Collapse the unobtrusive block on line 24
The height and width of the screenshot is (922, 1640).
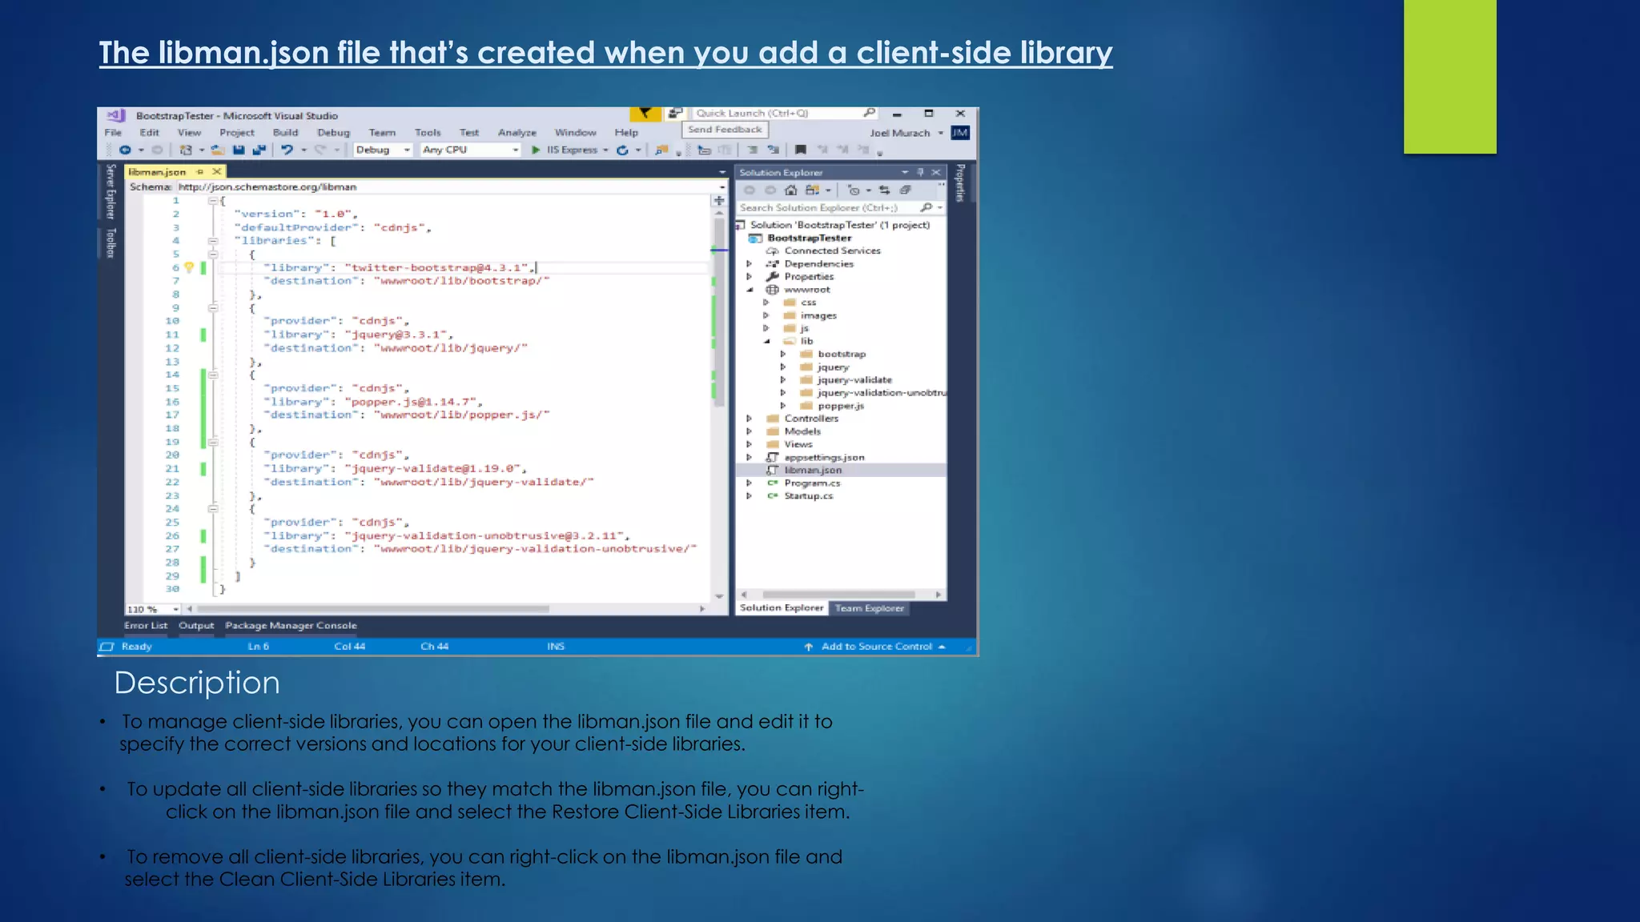(213, 509)
